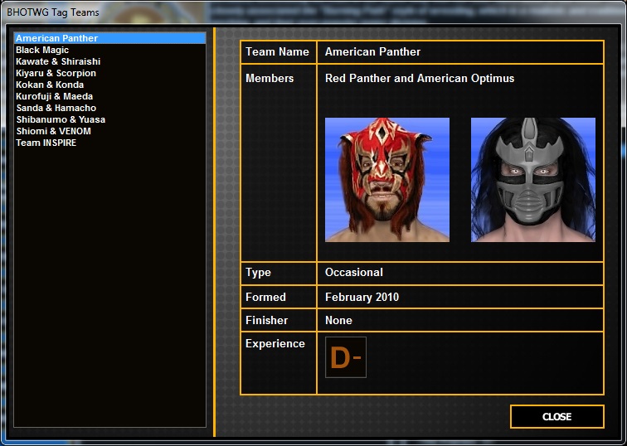Select Kokan & Konda team
The image size is (627, 446).
[x=50, y=85]
